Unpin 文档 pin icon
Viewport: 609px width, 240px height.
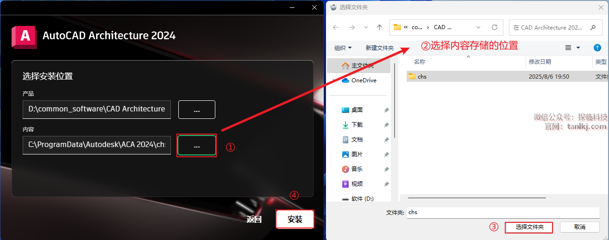(386, 140)
